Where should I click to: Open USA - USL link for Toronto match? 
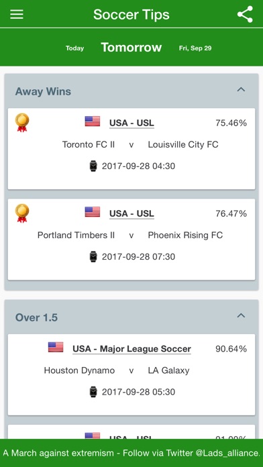pyautogui.click(x=131, y=123)
